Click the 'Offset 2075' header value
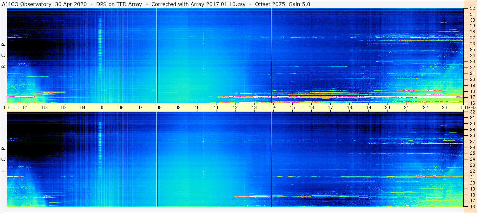 click(270, 4)
